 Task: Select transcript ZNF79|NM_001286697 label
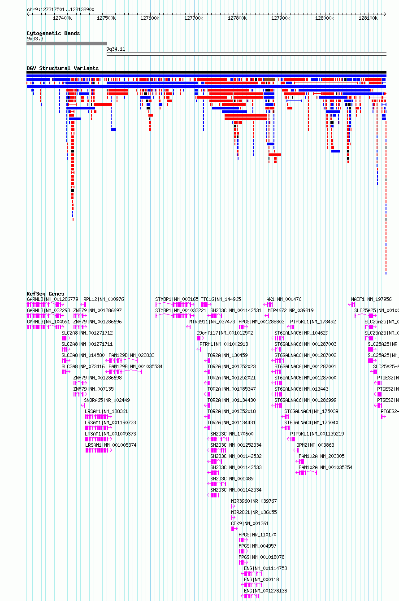click(x=98, y=310)
